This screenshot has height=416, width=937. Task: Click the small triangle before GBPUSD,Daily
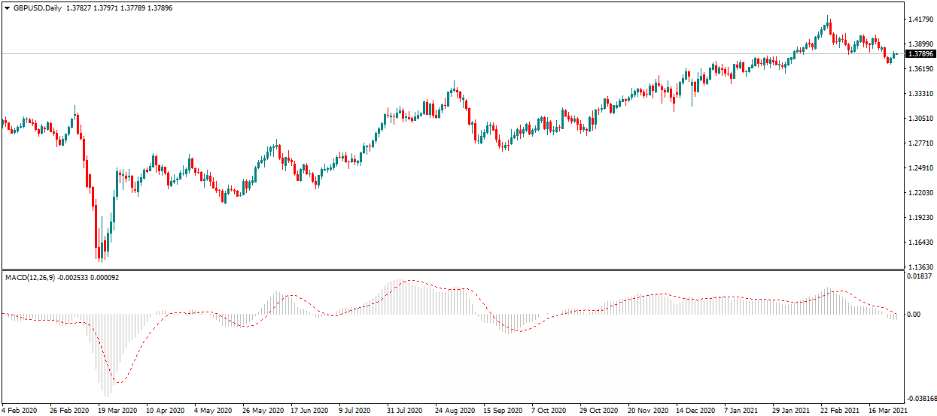pyautogui.click(x=7, y=7)
